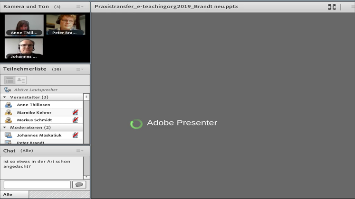Click the host icon beside Anne Thillosen

[8, 105]
